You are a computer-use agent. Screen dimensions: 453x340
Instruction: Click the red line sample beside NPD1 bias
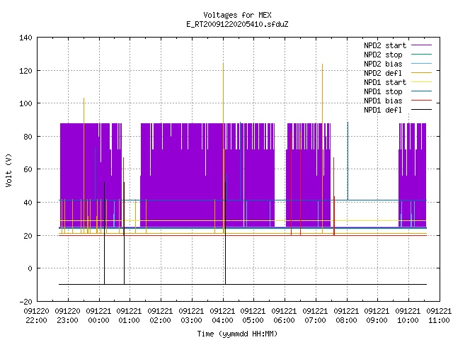422,101
